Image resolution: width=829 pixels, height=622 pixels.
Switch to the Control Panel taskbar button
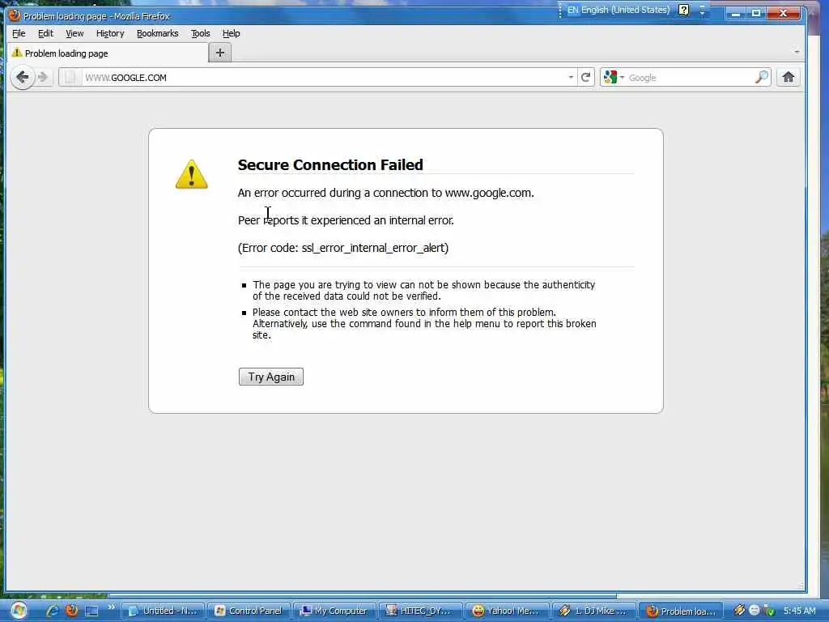click(x=249, y=611)
